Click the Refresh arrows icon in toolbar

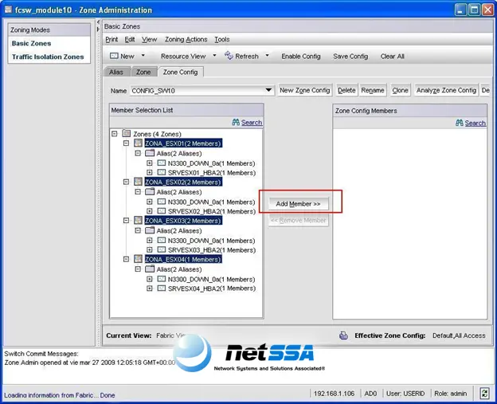coord(229,56)
